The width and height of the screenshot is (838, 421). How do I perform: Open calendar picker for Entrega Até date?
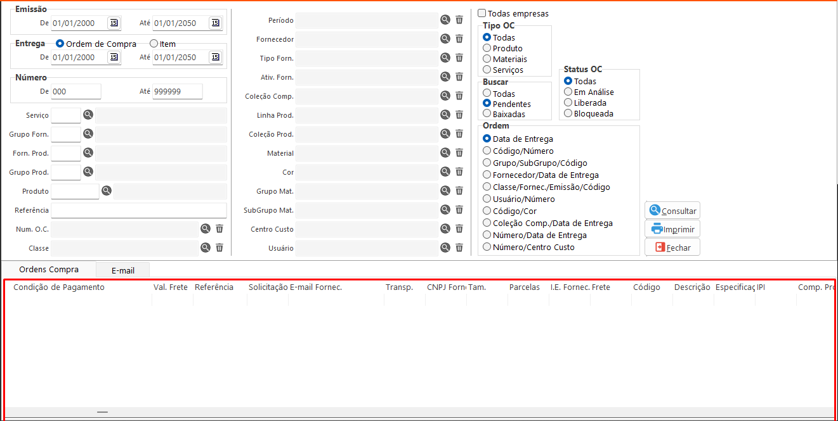coord(215,57)
